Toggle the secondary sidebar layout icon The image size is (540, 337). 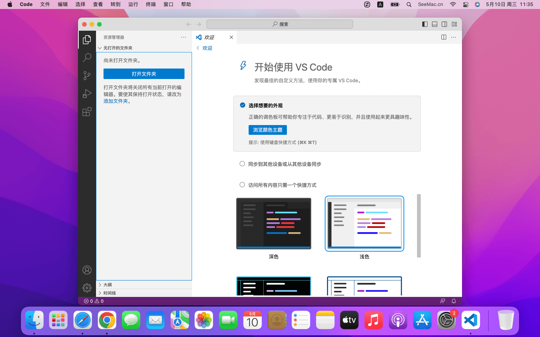pyautogui.click(x=444, y=24)
